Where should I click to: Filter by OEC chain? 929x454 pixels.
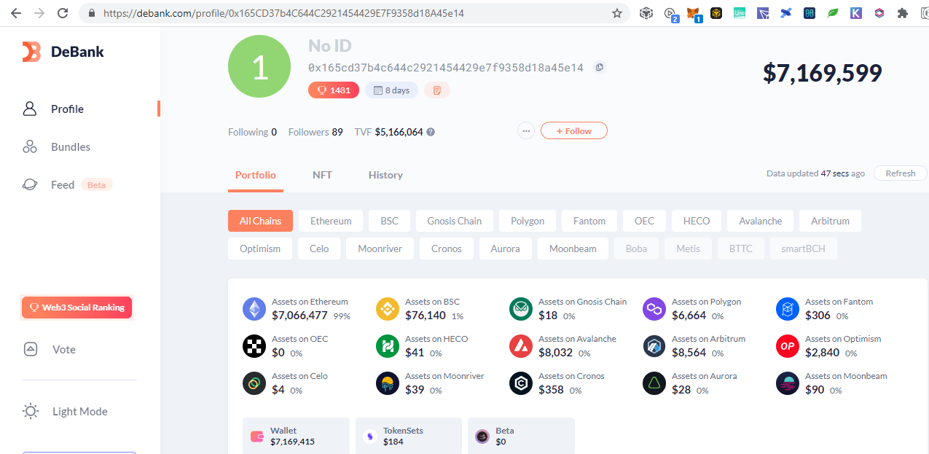(644, 221)
